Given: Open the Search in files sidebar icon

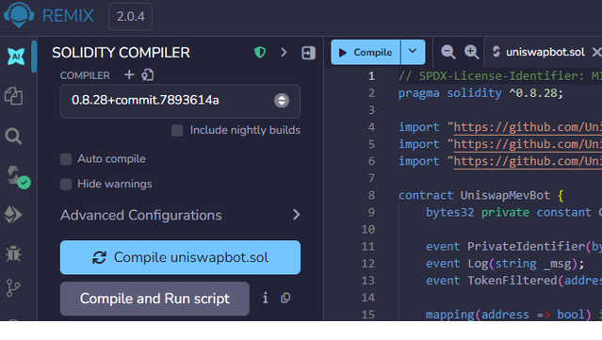Looking at the screenshot, I should (13, 136).
